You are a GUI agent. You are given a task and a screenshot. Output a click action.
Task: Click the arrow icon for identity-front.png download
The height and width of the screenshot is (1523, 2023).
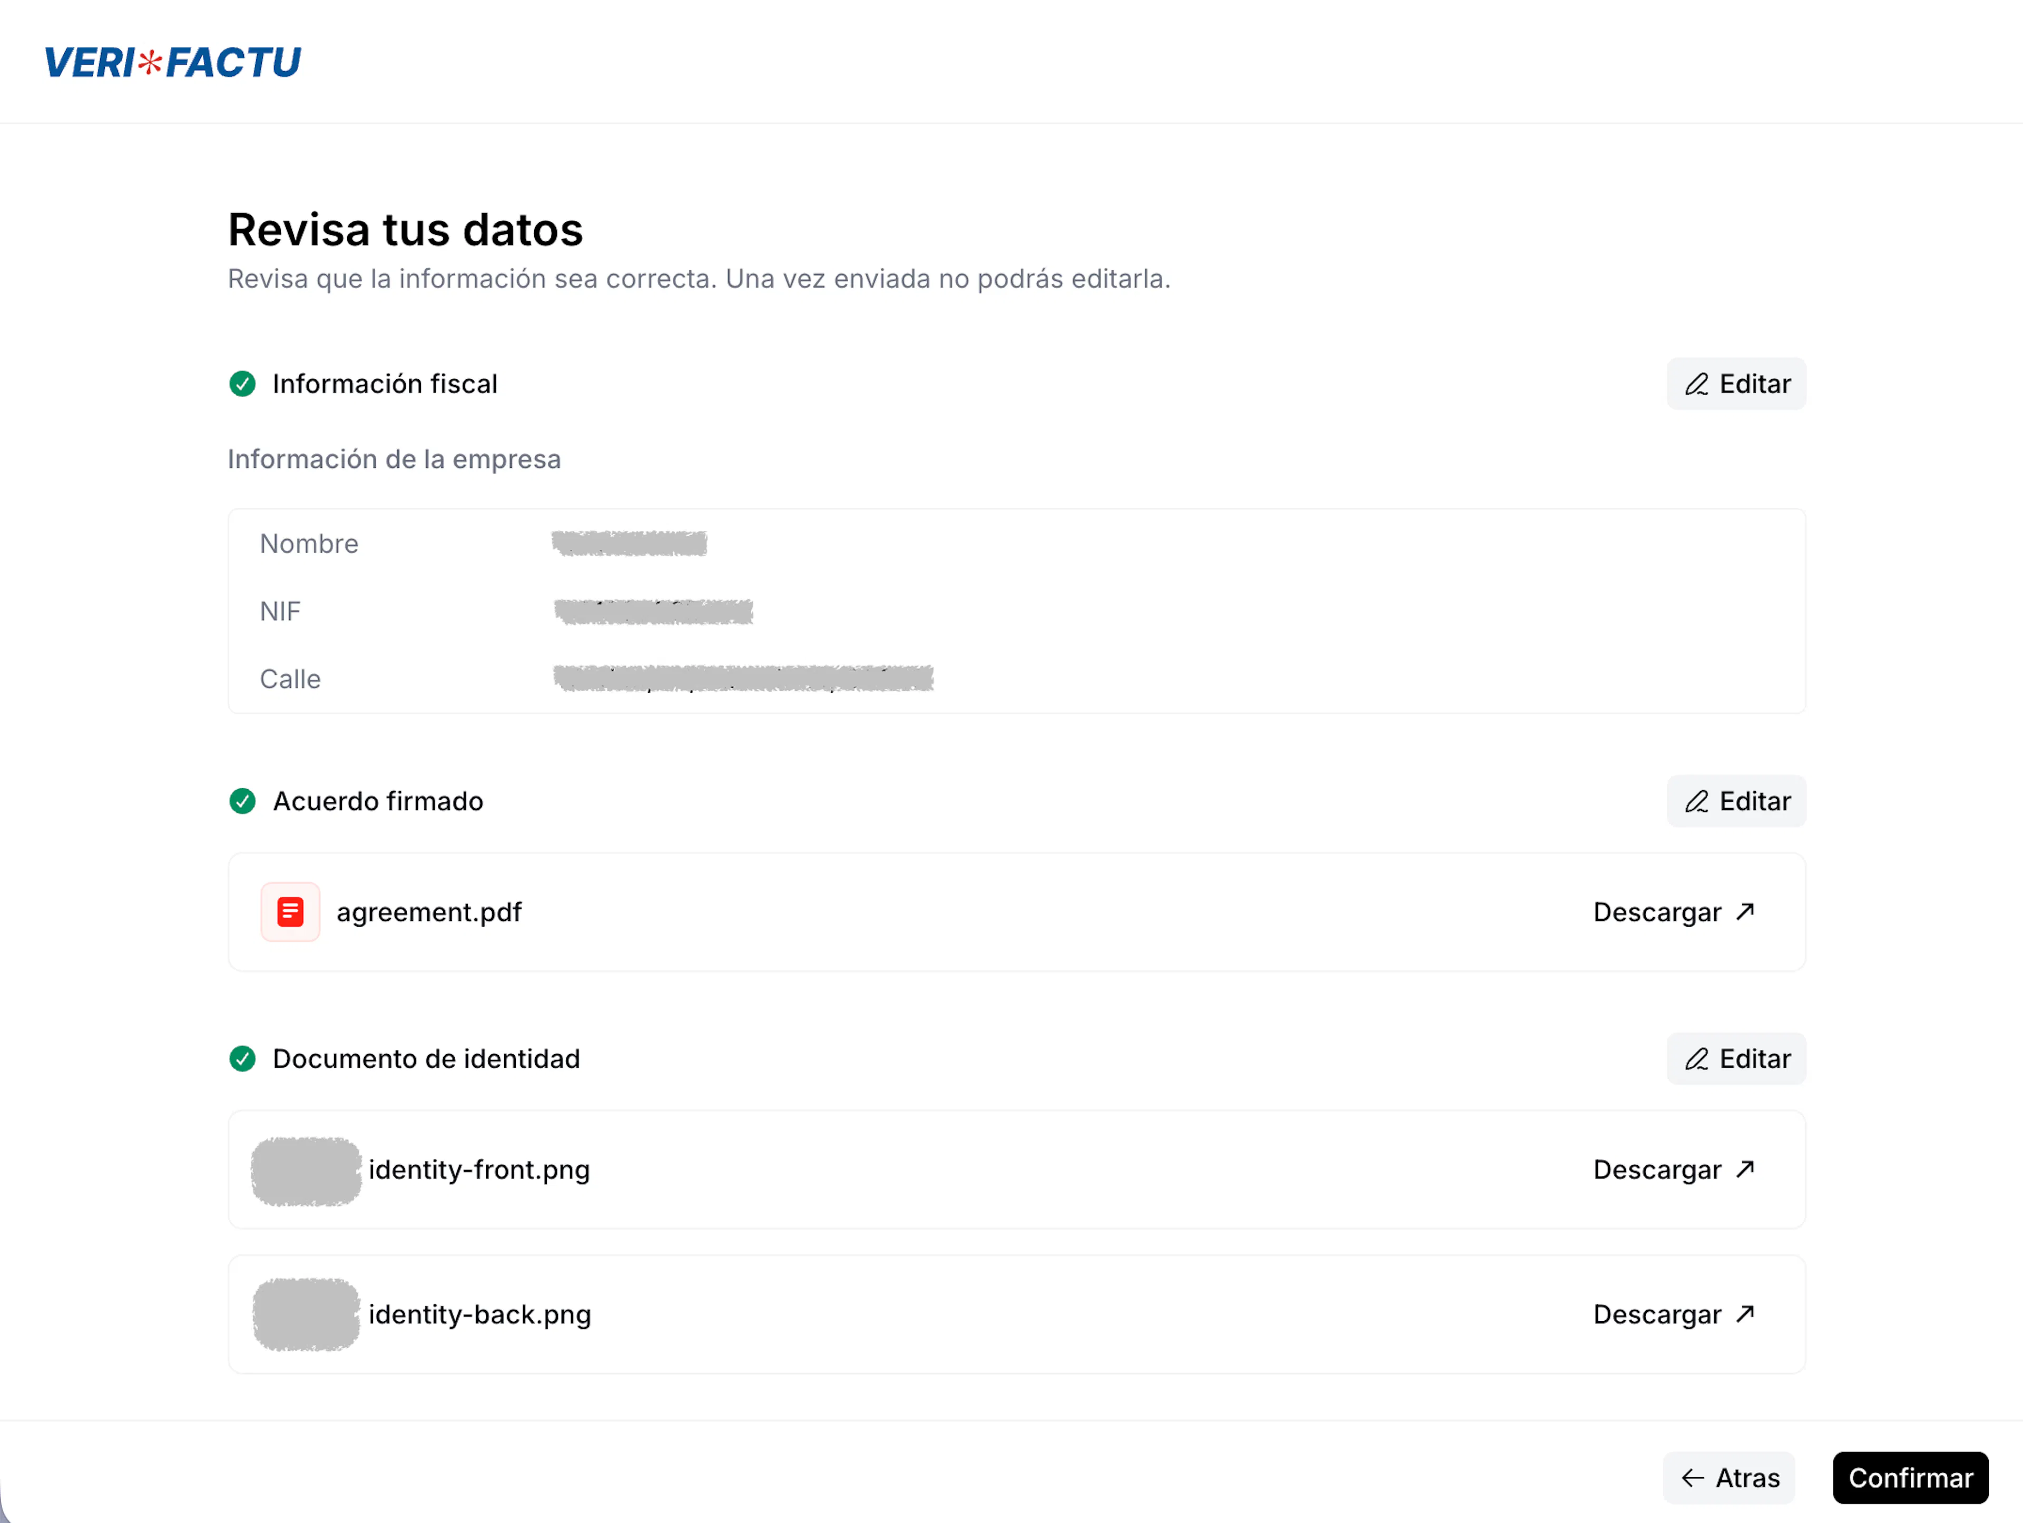pos(1745,1169)
